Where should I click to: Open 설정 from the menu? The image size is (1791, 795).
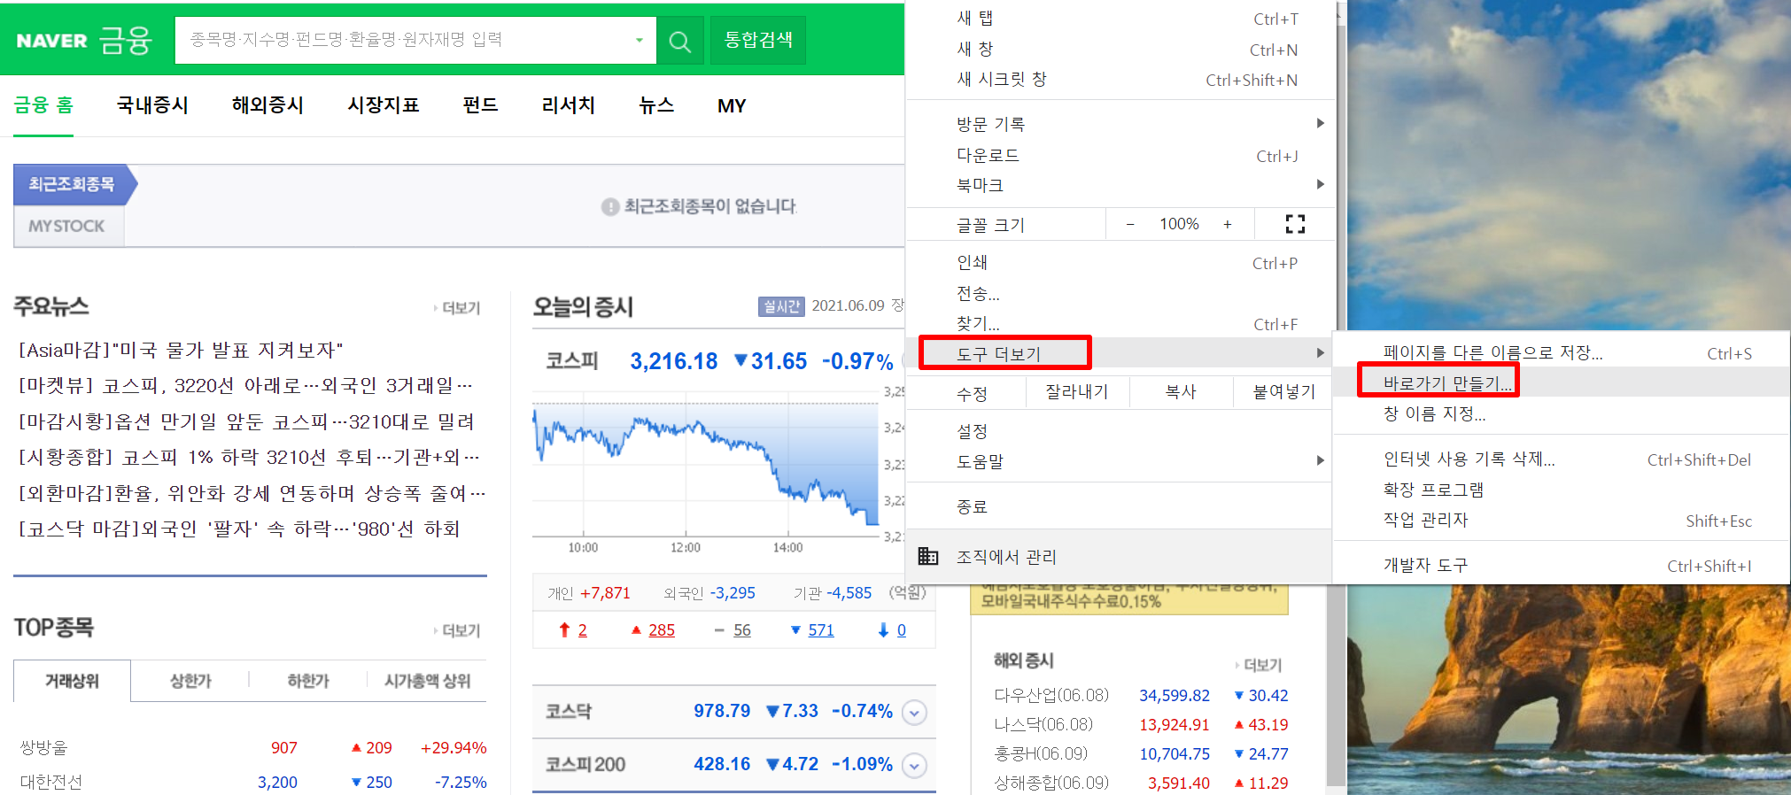tap(1120, 431)
